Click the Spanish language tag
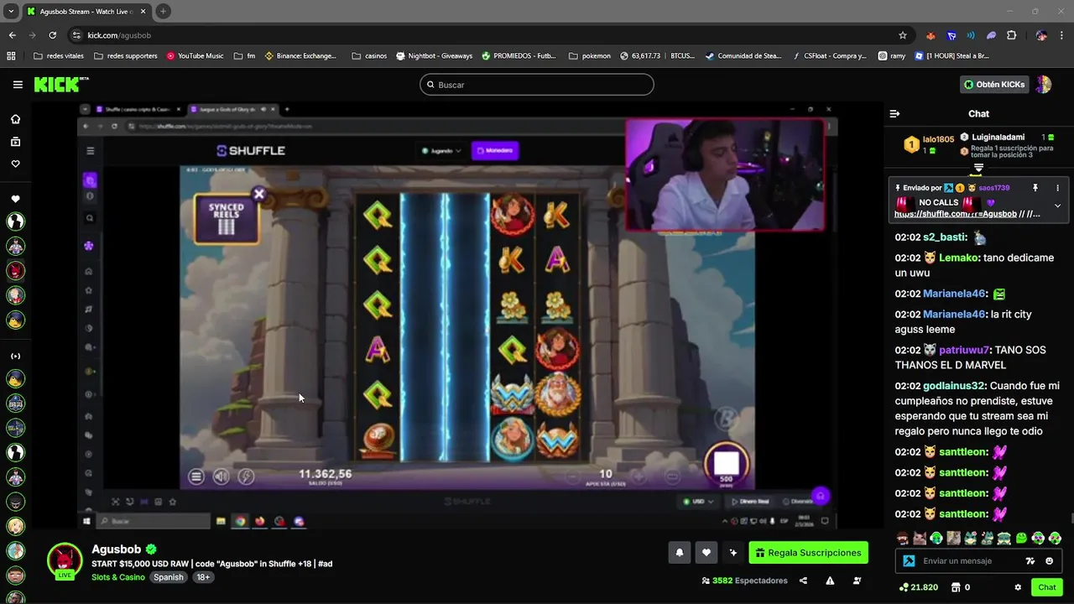The height and width of the screenshot is (604, 1074). pyautogui.click(x=168, y=577)
